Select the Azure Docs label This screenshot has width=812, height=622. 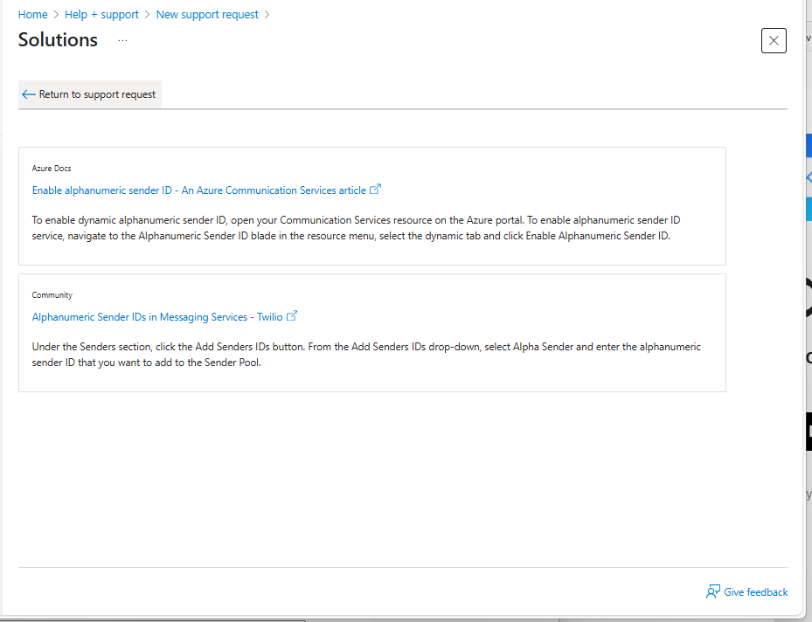tap(52, 169)
